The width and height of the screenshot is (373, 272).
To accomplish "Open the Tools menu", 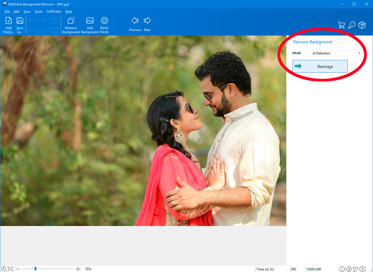I will pyautogui.click(x=38, y=12).
